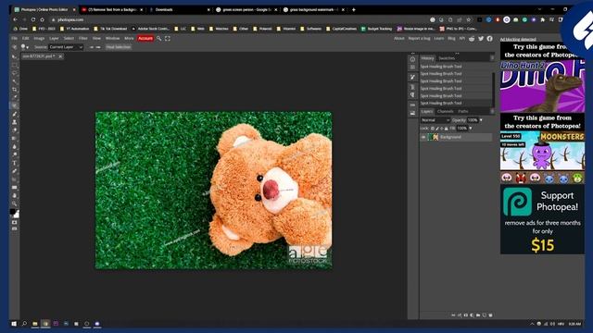Toggle lock position icon
The width and height of the screenshot is (593, 333).
pyautogui.click(x=442, y=129)
